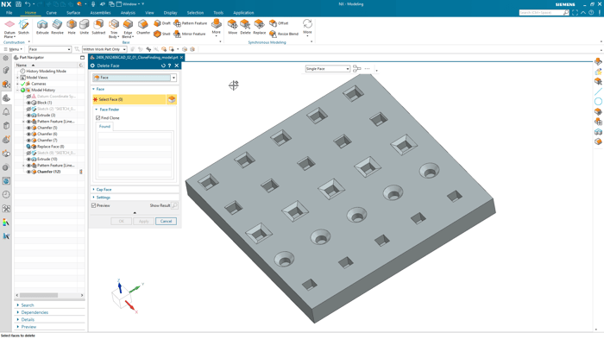This screenshot has width=604, height=339.
Task: Open the Single Face selection dropdown
Action: [x=327, y=69]
